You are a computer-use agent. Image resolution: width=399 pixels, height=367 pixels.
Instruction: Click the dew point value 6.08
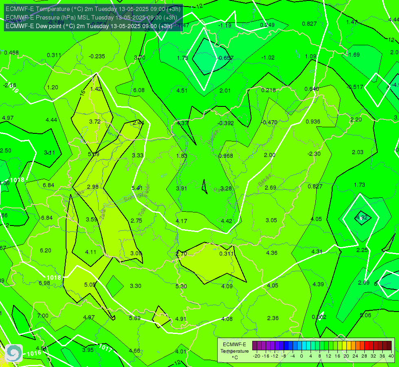139,90
